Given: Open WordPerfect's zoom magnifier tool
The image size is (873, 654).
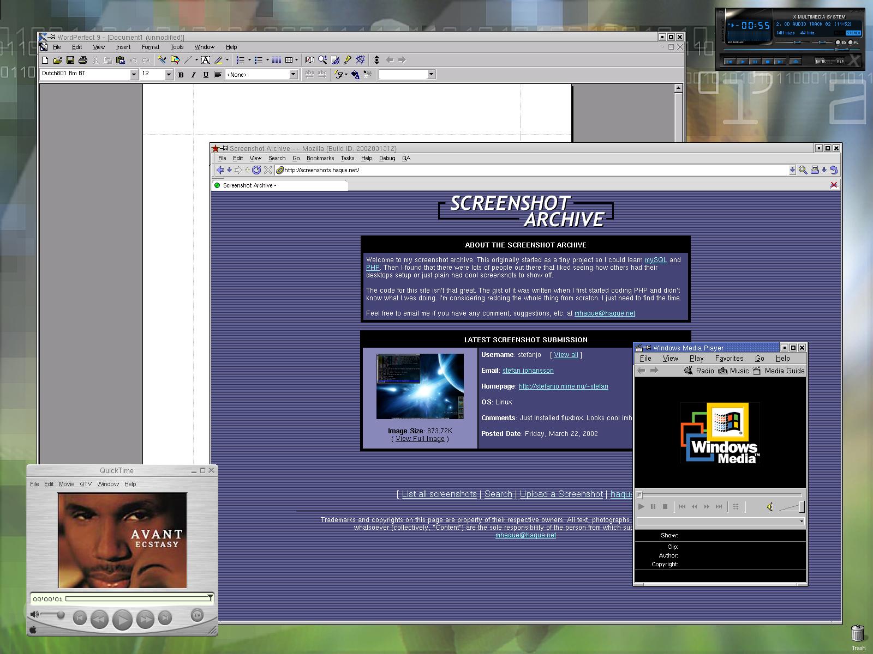Looking at the screenshot, I should click(322, 60).
